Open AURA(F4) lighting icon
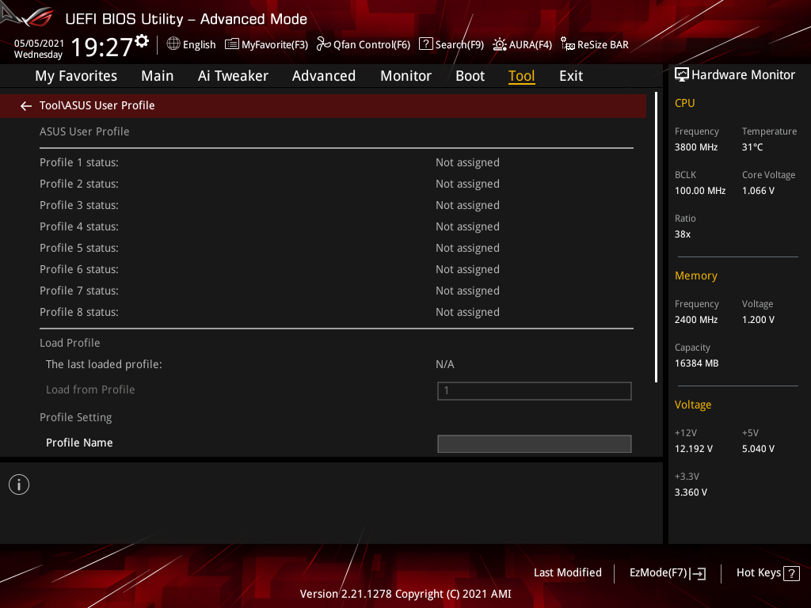 coord(499,44)
